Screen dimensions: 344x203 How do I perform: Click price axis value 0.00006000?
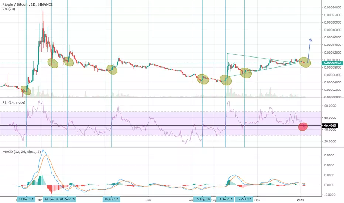(x=333, y=75)
